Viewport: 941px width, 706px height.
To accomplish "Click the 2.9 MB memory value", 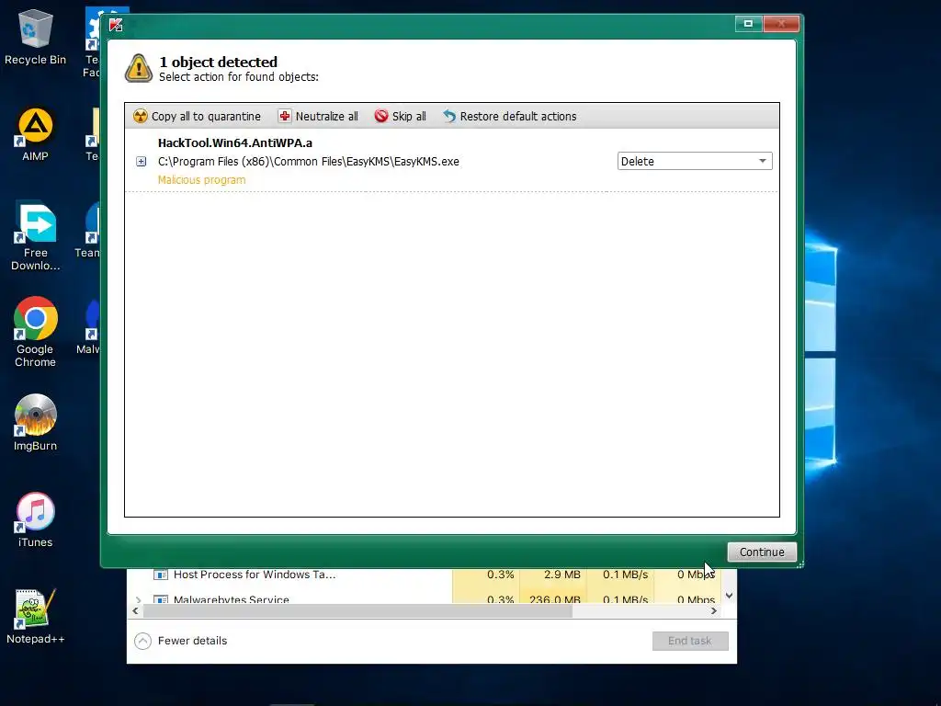I will (562, 575).
